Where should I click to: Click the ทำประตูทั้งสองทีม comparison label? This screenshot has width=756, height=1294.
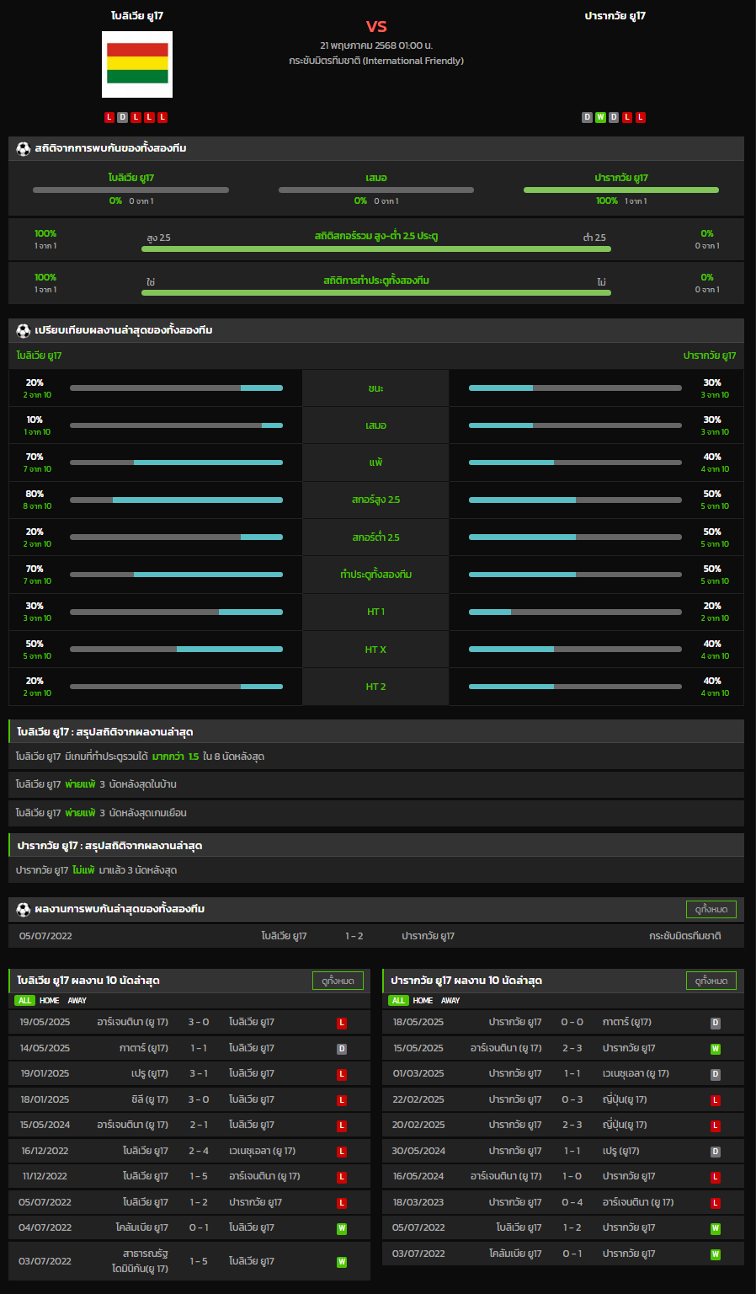click(375, 575)
